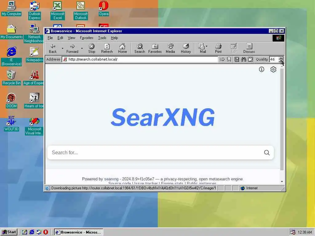
Task: Open the View menu
Action: pyautogui.click(x=71, y=38)
